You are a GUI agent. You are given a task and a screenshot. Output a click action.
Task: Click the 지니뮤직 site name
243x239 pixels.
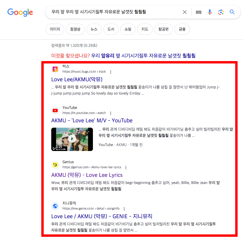(x=69, y=203)
